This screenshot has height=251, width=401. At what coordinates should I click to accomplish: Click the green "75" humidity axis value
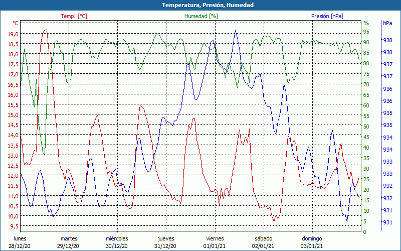point(366,74)
